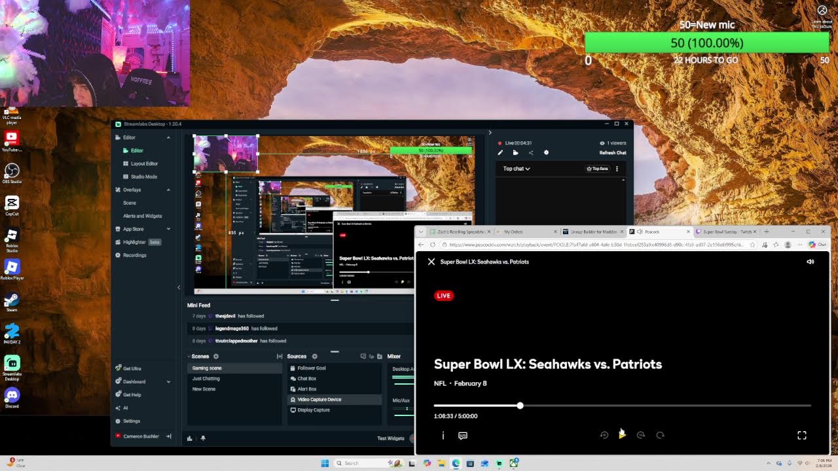
Task: Open Recordings in Streamlabs sidebar
Action: (x=131, y=255)
